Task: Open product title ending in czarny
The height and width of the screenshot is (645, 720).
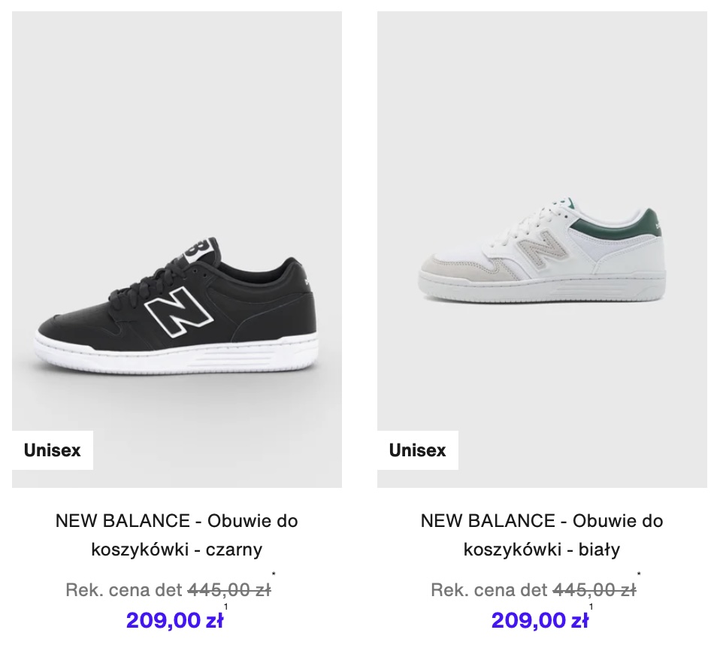Action: pyautogui.click(x=177, y=534)
